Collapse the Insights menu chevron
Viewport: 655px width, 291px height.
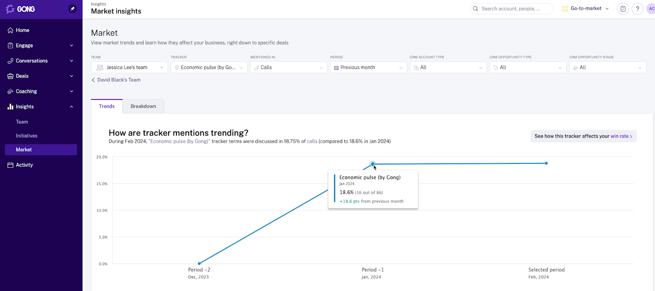tap(72, 106)
